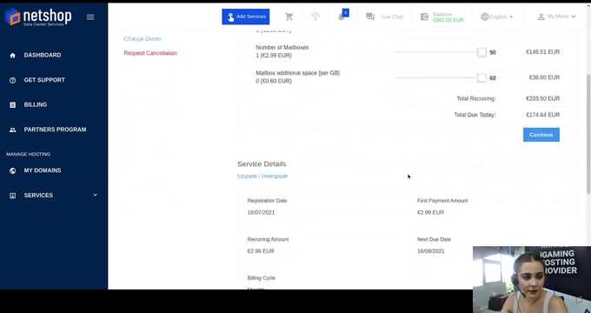The height and width of the screenshot is (313, 591).
Task: Click the presenter webcam thumbnail
Action: 532,279
